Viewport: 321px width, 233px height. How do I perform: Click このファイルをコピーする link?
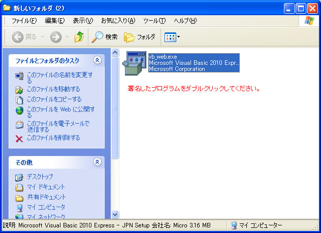click(54, 99)
